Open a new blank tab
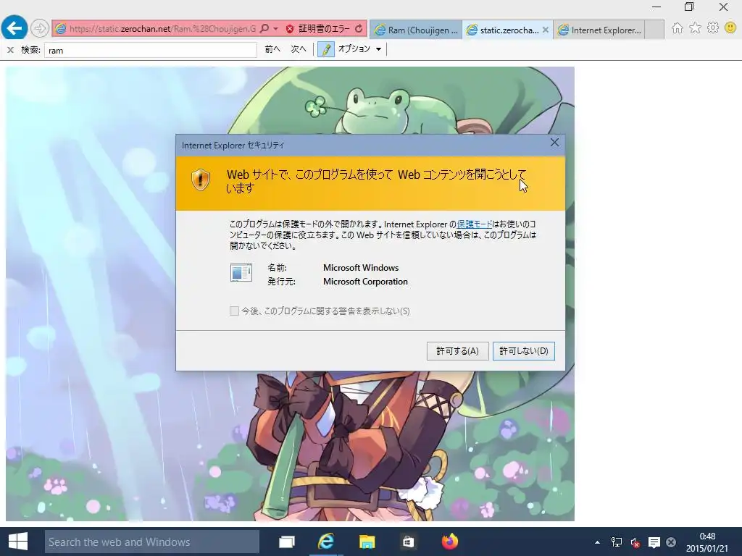This screenshot has width=742, height=556. [x=654, y=30]
